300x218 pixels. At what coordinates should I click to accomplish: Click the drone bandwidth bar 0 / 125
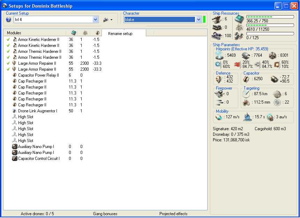pyautogui.click(x=270, y=34)
